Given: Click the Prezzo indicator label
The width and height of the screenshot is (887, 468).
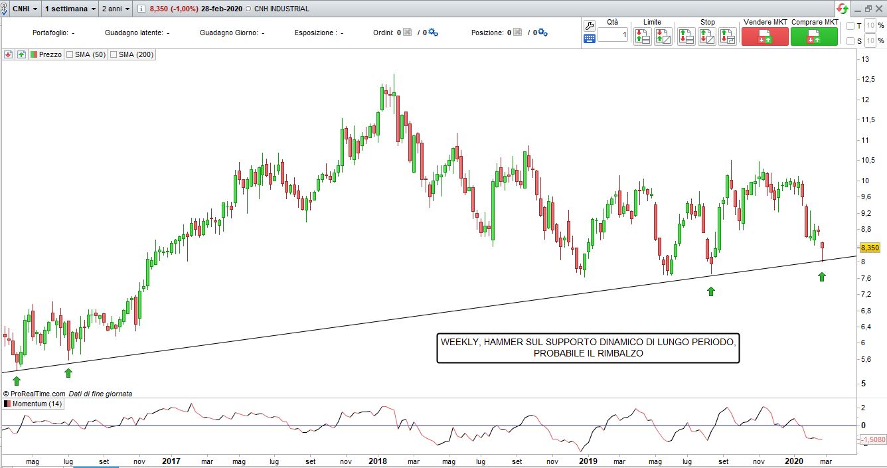Looking at the screenshot, I should [x=50, y=55].
